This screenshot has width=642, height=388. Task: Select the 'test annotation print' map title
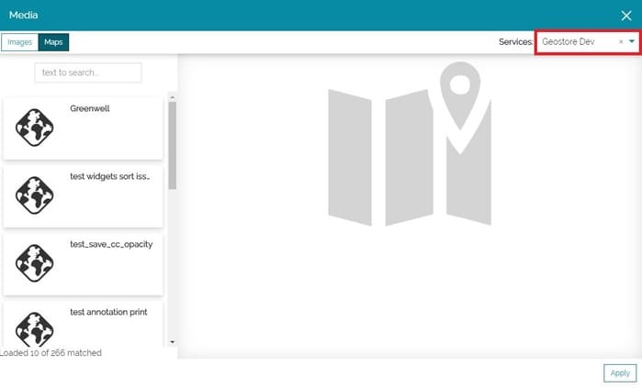(x=108, y=312)
